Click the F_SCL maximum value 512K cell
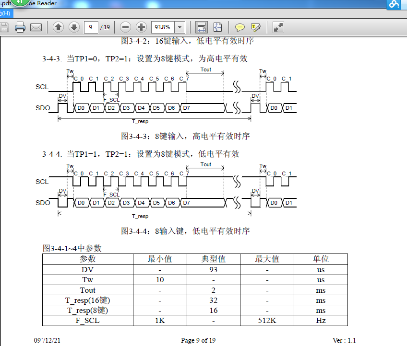Image resolution: width=407 pixels, height=346 pixels. click(267, 320)
